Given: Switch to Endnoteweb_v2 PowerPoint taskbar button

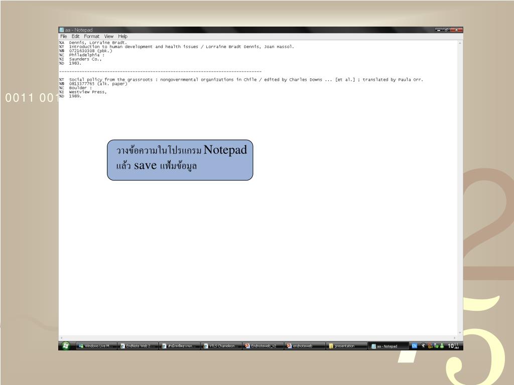Looking at the screenshot, I should (263, 346).
